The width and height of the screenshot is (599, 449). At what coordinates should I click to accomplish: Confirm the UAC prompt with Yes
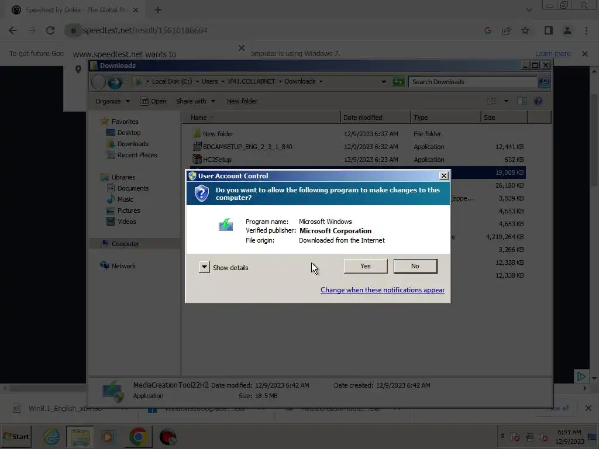click(366, 266)
